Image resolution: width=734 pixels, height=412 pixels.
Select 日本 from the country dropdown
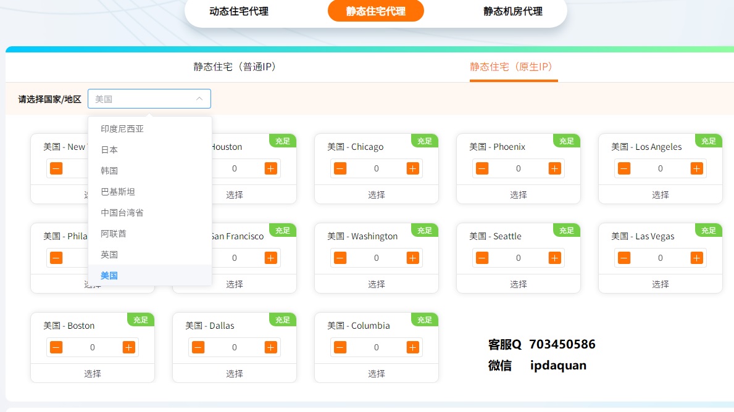click(109, 150)
